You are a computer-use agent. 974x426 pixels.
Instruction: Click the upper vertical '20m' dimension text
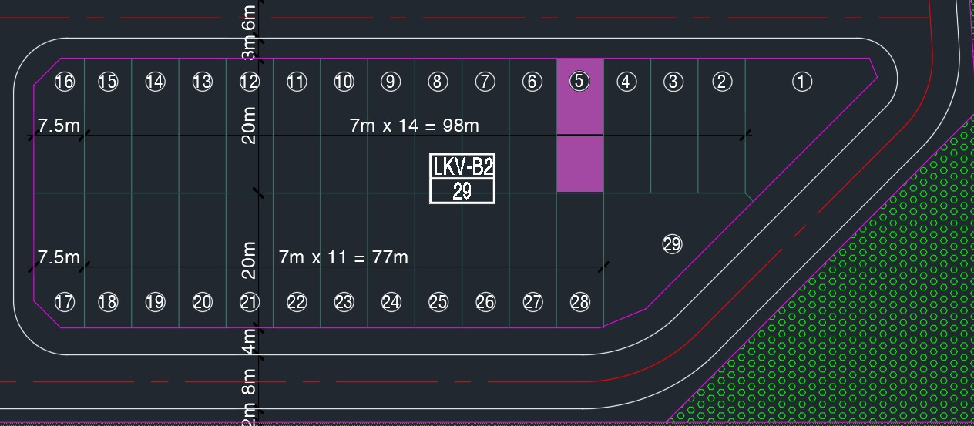(248, 125)
